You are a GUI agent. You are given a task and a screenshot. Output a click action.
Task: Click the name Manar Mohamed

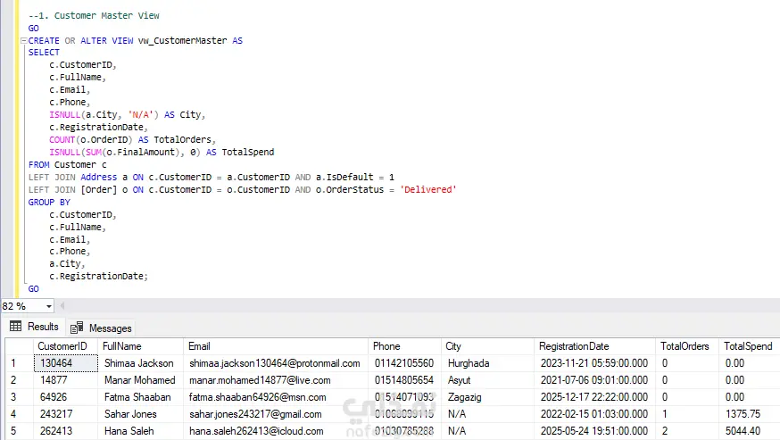coord(140,380)
